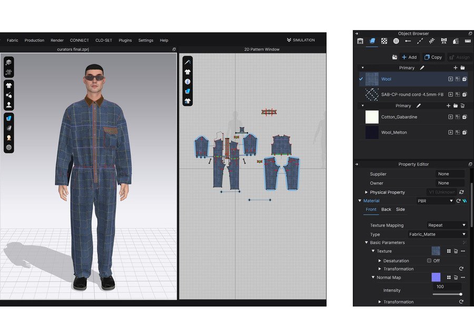Open the Render menu
The height and width of the screenshot is (336, 474).
(x=57, y=40)
